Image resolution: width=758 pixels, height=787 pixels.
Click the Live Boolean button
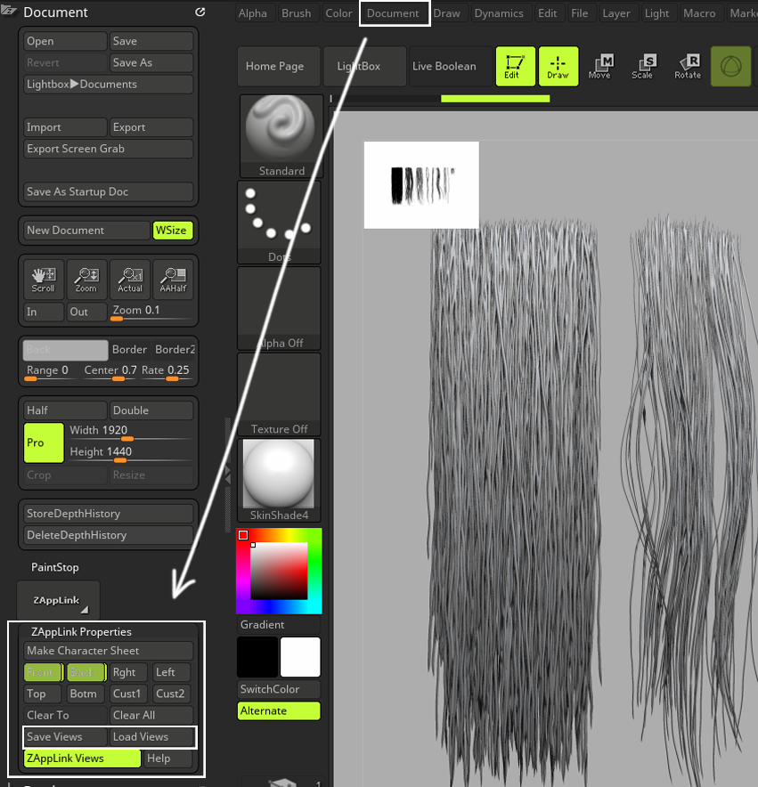(451, 66)
